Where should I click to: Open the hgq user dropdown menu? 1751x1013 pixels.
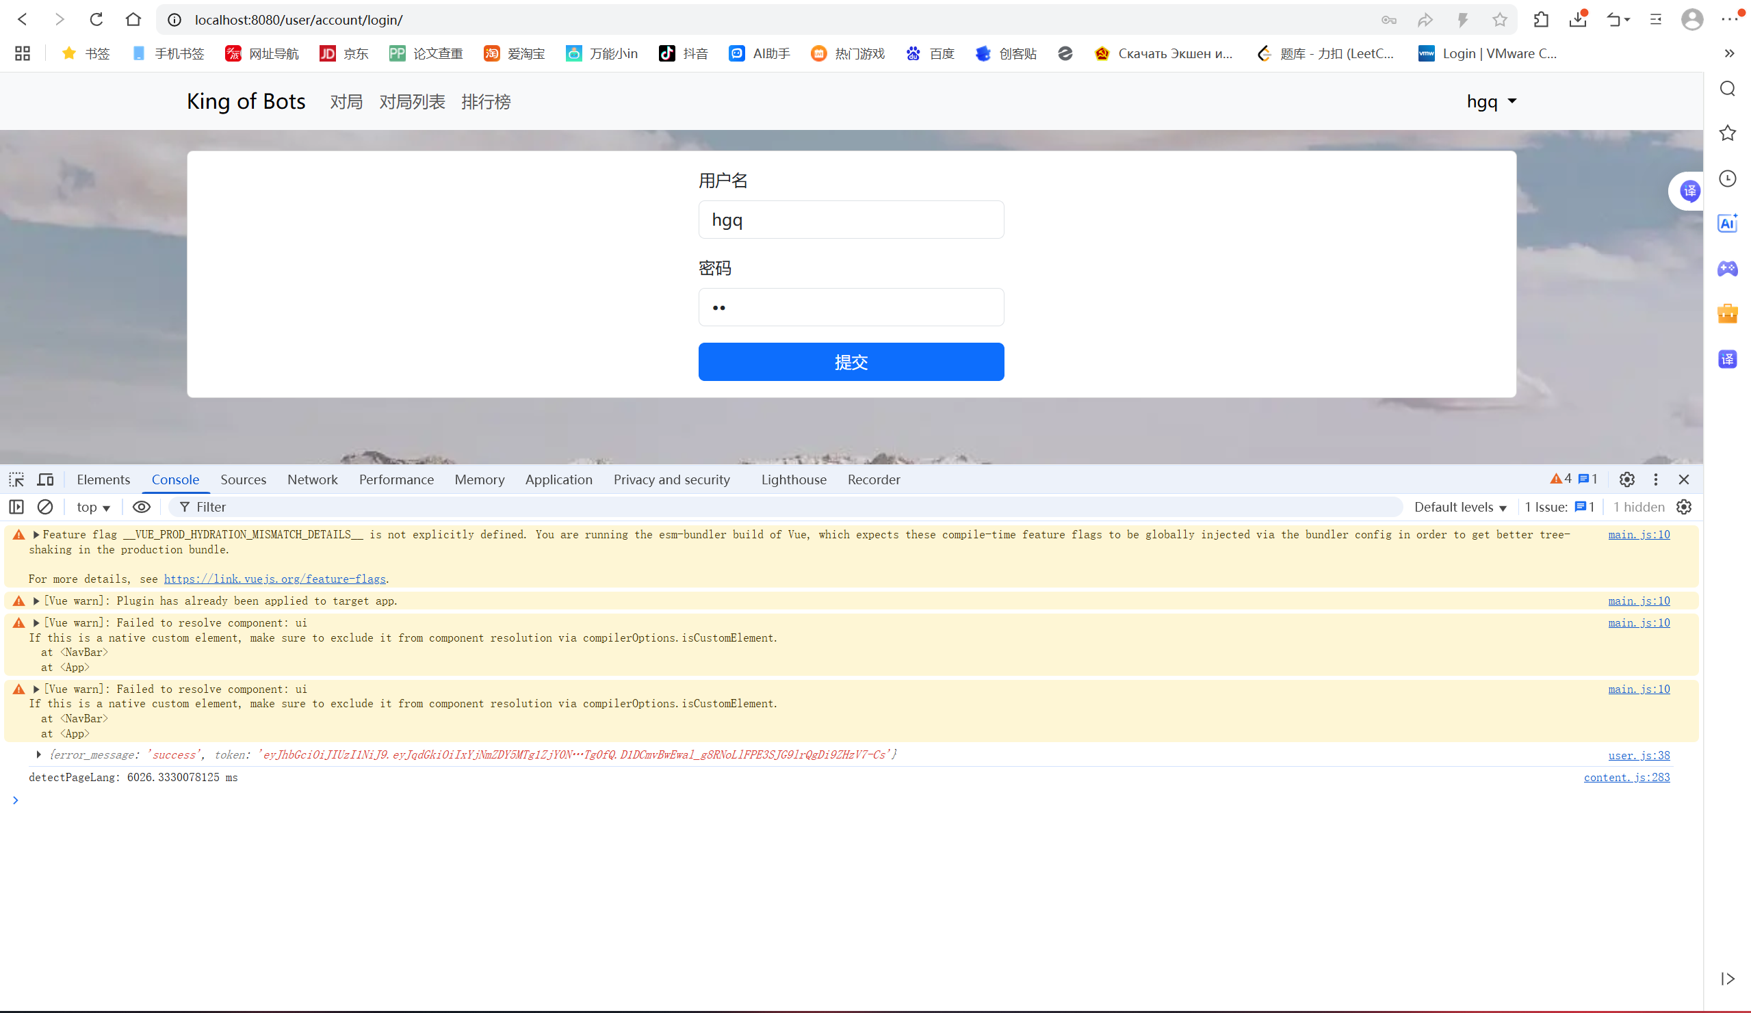(x=1491, y=101)
